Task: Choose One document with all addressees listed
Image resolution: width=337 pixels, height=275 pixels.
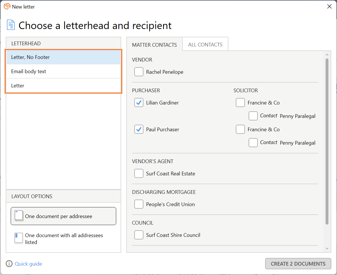Action: click(63, 239)
